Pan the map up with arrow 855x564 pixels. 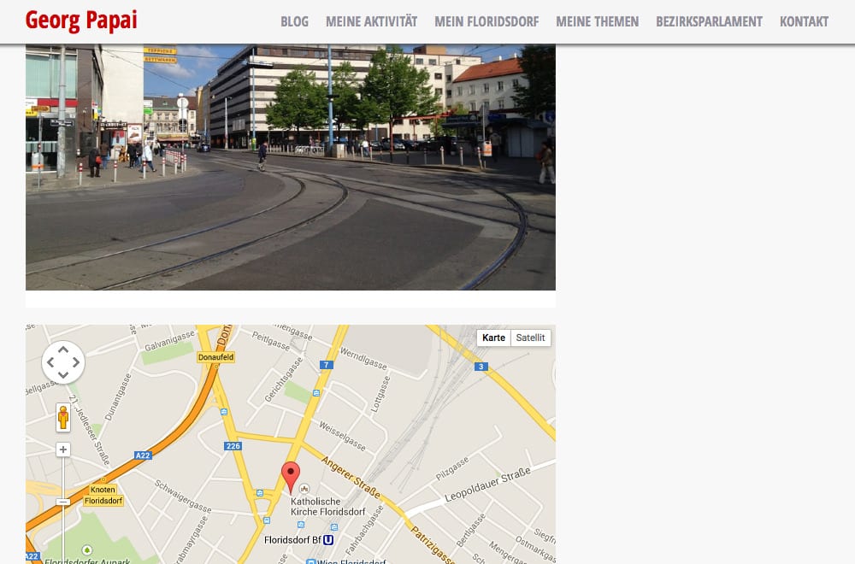[x=63, y=350]
